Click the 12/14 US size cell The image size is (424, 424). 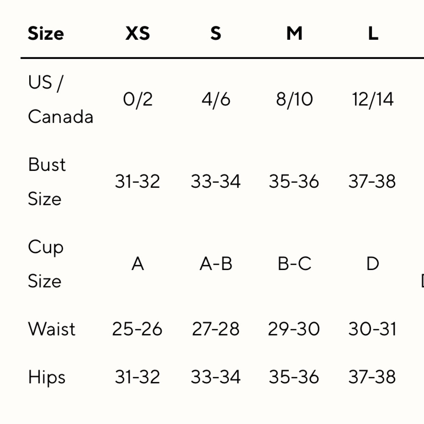point(373,99)
